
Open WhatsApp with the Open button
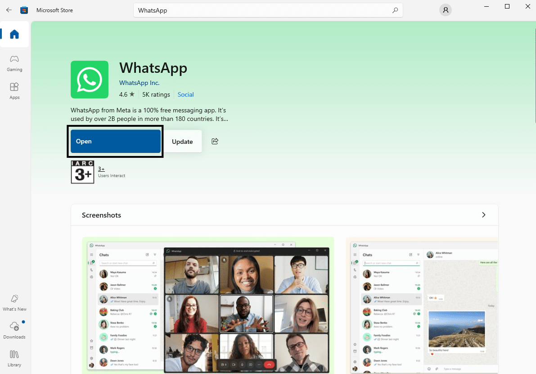click(115, 141)
